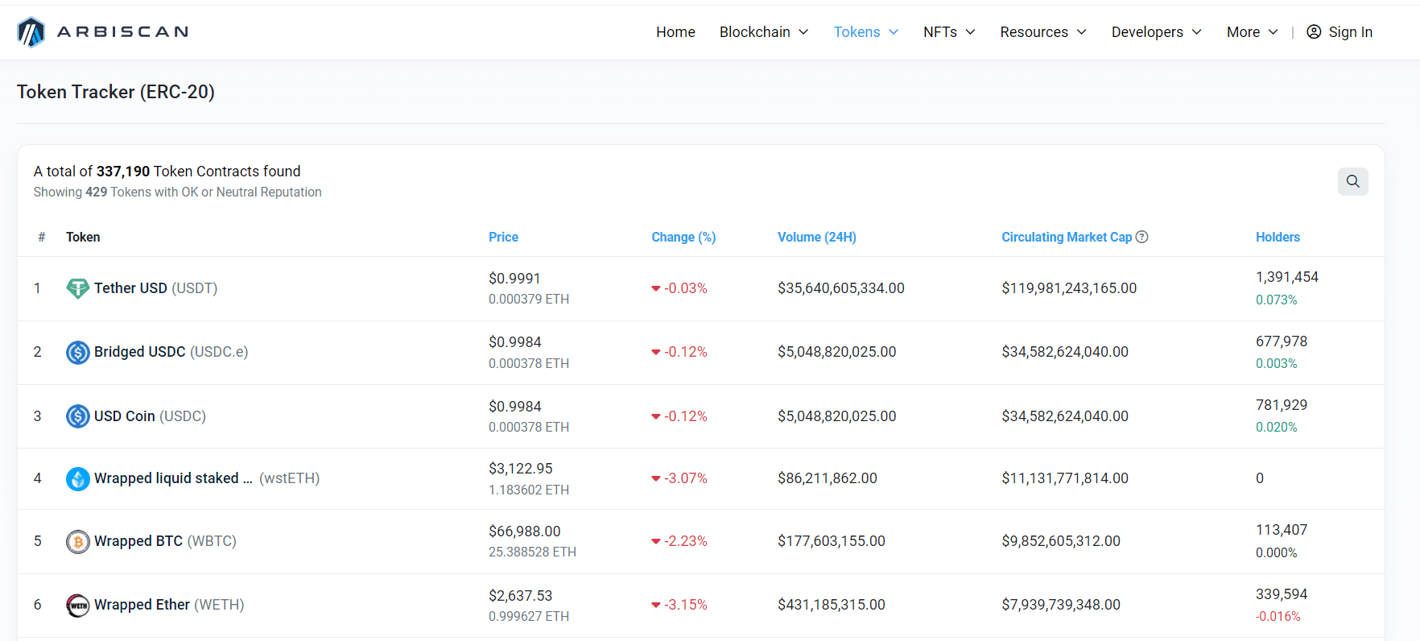Screen dimensions: 1420x641
Task: Click the Sign In user icon
Action: click(1314, 31)
